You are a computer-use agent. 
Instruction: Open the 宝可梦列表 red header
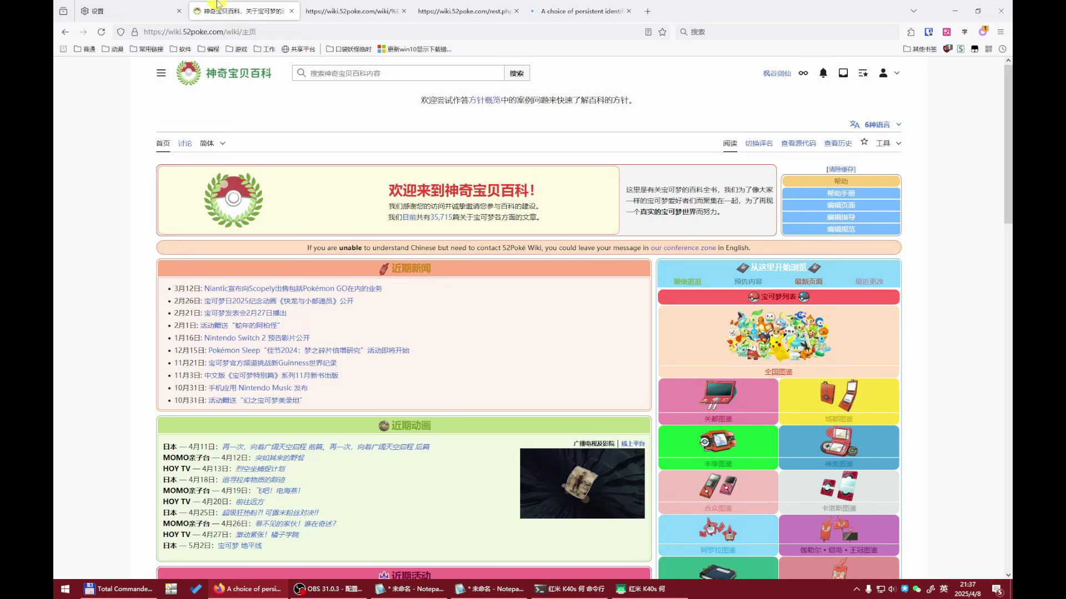pos(778,297)
